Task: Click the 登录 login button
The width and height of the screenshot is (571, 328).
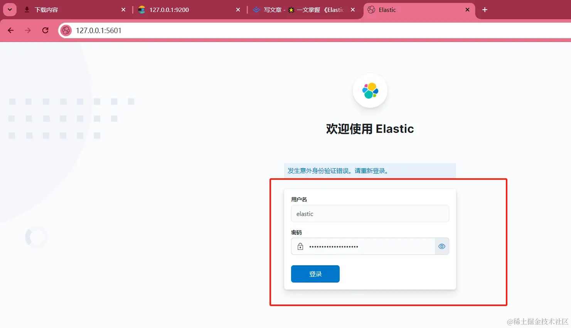Action: coord(315,274)
